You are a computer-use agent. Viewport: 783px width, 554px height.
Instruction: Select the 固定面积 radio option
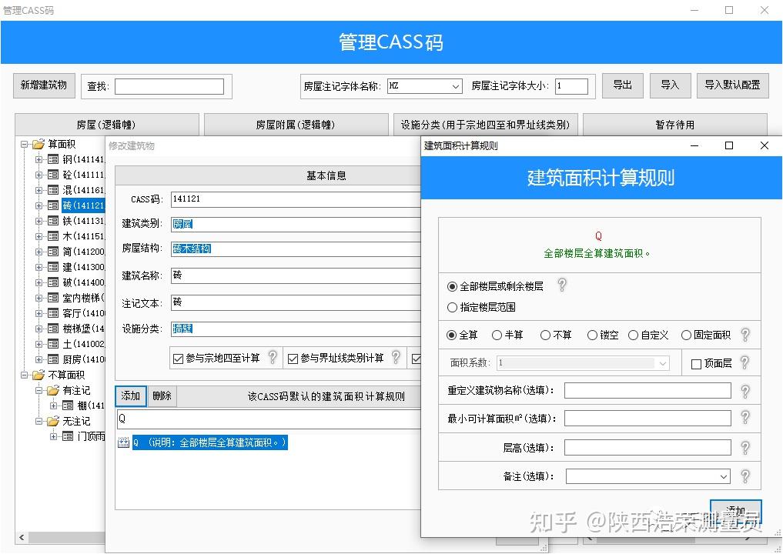(686, 335)
